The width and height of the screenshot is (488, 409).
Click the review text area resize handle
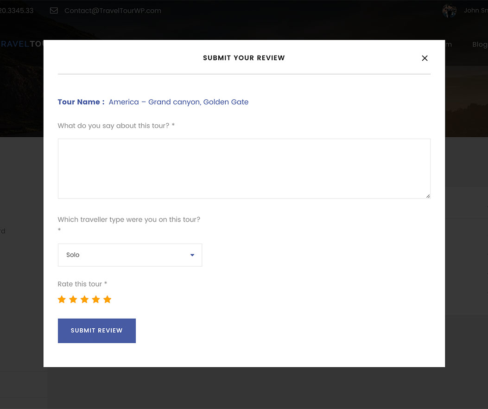coord(428,196)
